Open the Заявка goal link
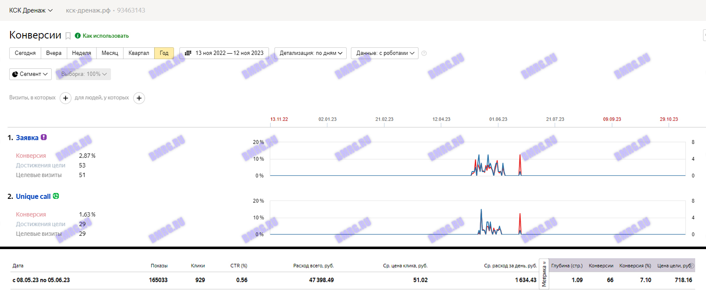 27,138
